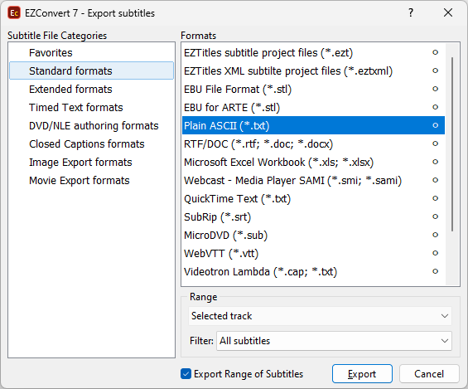Toggle favorite circle for EBU File Format

[435, 89]
